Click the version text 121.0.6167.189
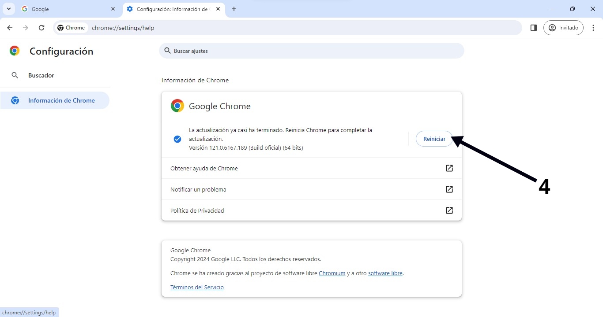The image size is (603, 317). (x=246, y=147)
